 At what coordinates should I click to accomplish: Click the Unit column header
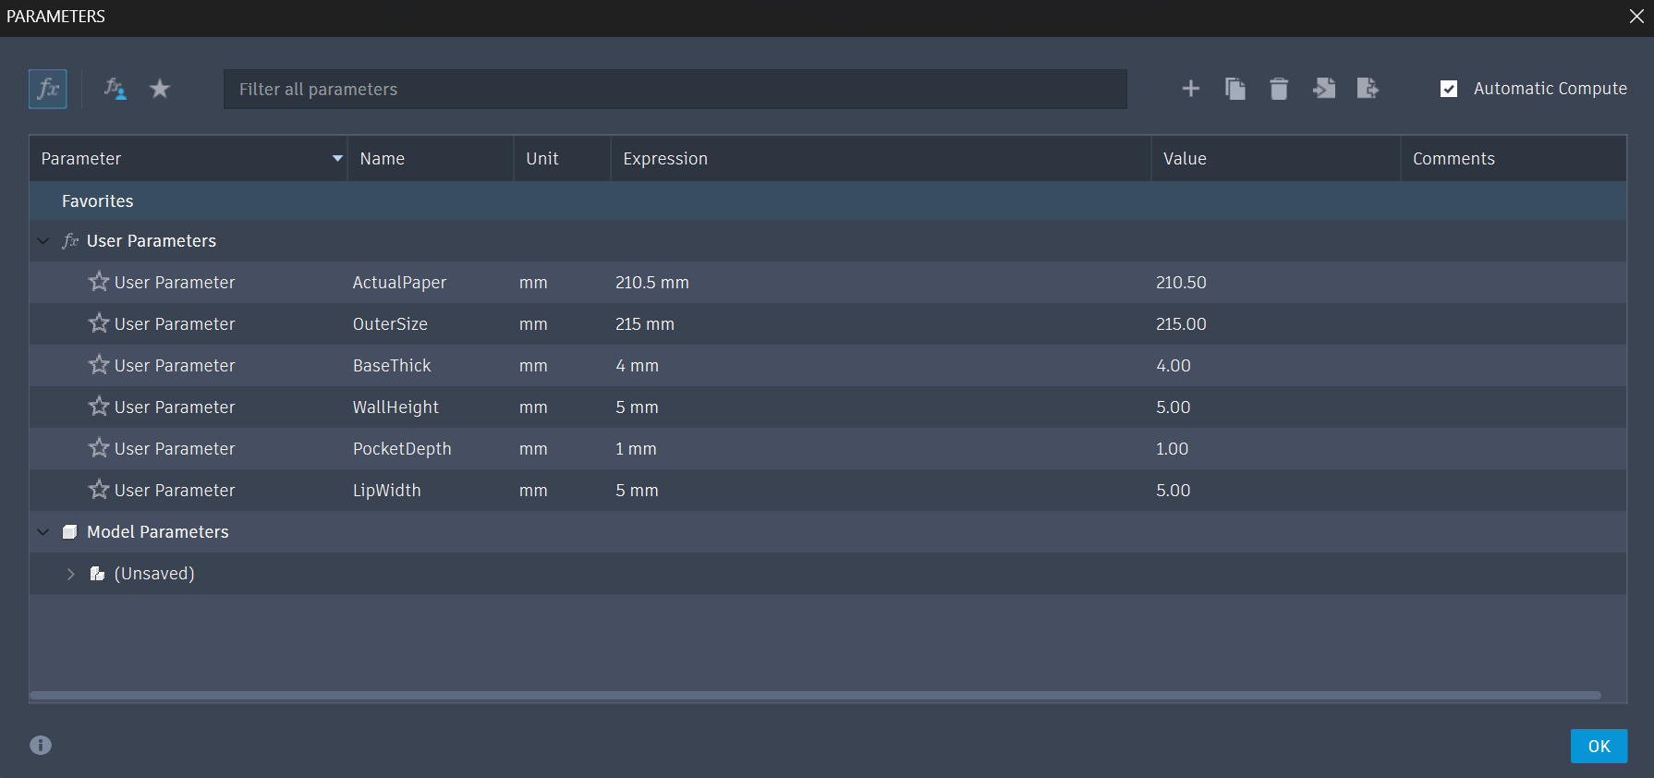[563, 159]
